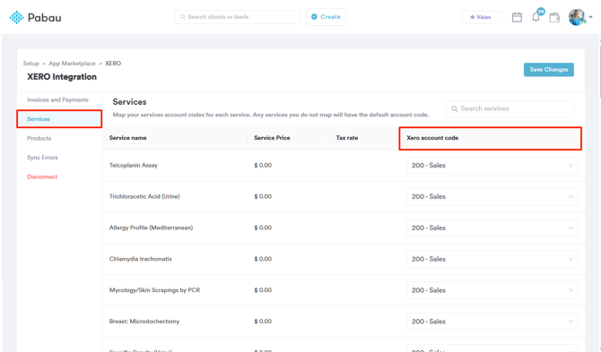
Task: Go to App Marketplace breadcrumb
Action: 72,64
